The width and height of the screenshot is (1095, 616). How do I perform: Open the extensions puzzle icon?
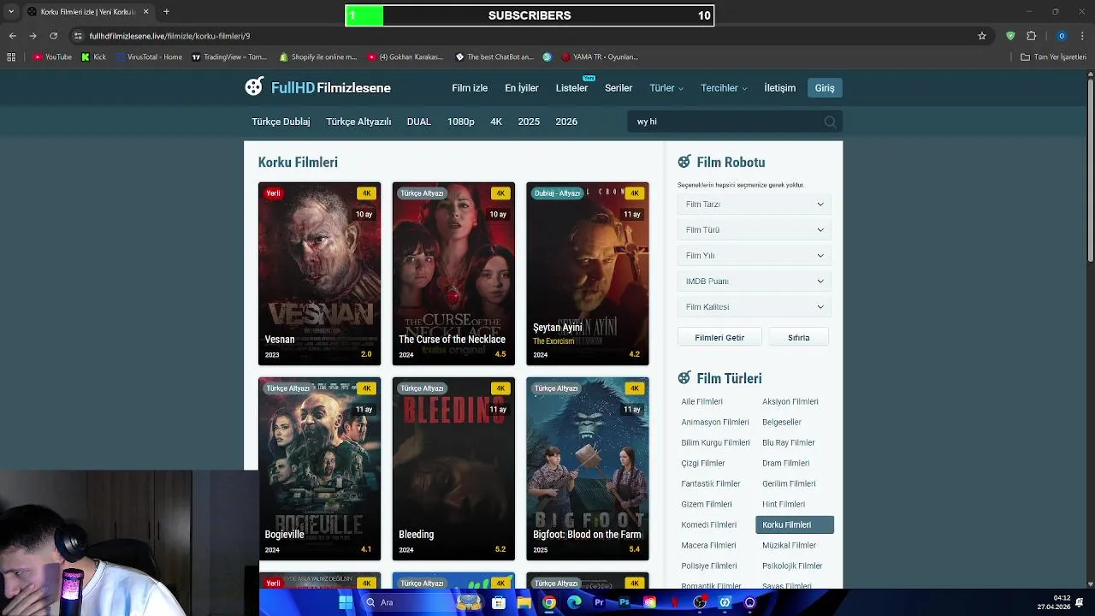click(1031, 36)
